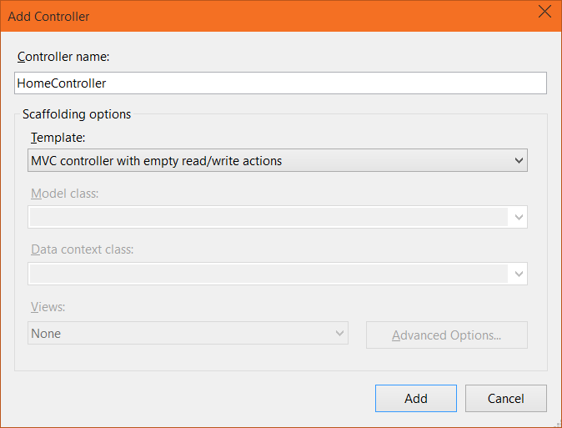Image resolution: width=562 pixels, height=428 pixels.
Task: Click the Data context class label
Action: coord(82,249)
